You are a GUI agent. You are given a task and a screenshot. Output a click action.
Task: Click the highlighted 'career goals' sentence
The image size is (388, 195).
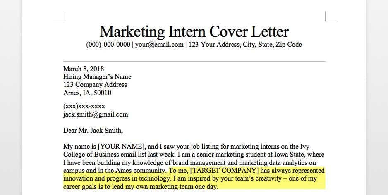click(x=141, y=187)
